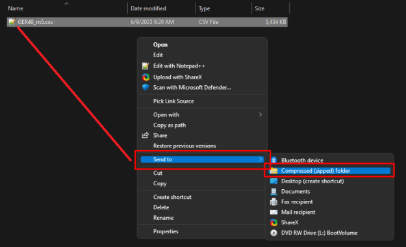Click the Notepad++ icon in context menu
The height and width of the screenshot is (247, 406).
click(146, 66)
